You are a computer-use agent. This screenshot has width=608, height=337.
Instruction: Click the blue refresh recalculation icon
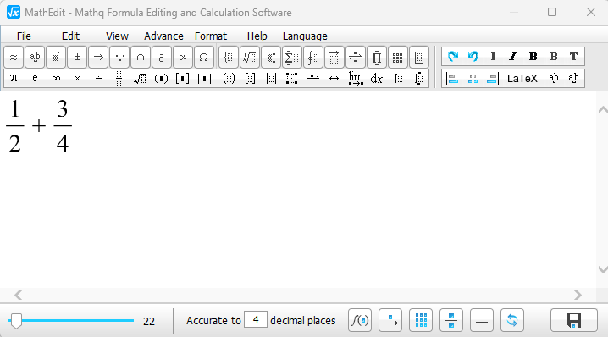(x=512, y=320)
